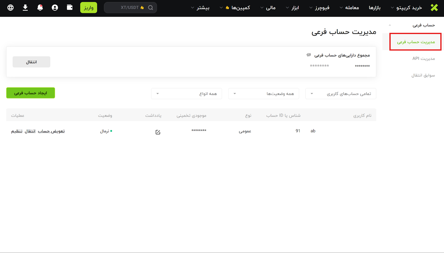Image resolution: width=444 pixels, height=253 pixels.
Task: Open the notifications bell icon
Action: pos(40,7)
